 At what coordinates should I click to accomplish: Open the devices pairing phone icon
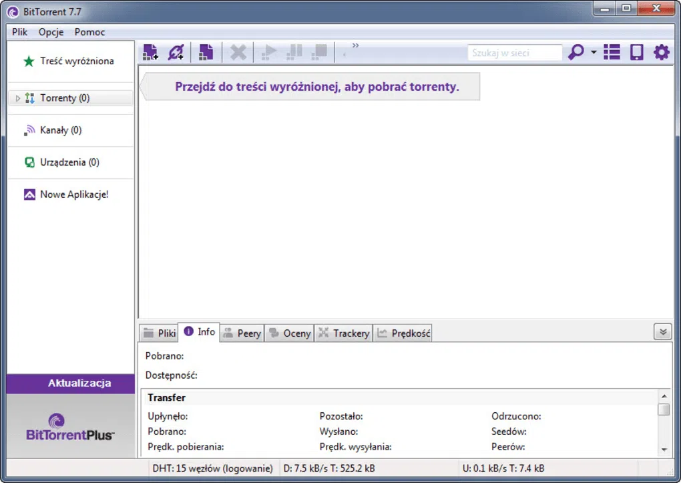pyautogui.click(x=635, y=51)
